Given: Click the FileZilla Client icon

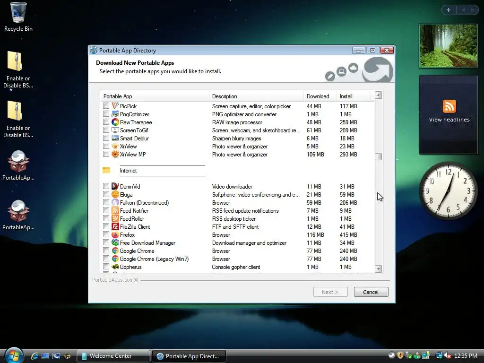Looking at the screenshot, I should [x=115, y=226].
